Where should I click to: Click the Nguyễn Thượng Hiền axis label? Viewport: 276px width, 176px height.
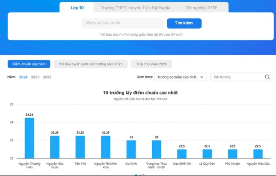pos(29,165)
